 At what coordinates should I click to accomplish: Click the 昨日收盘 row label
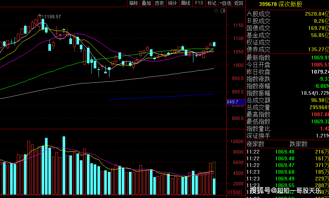click(x=258, y=72)
